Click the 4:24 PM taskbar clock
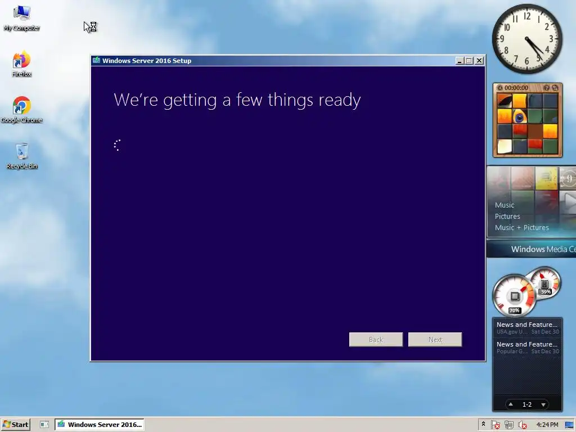 (547, 425)
